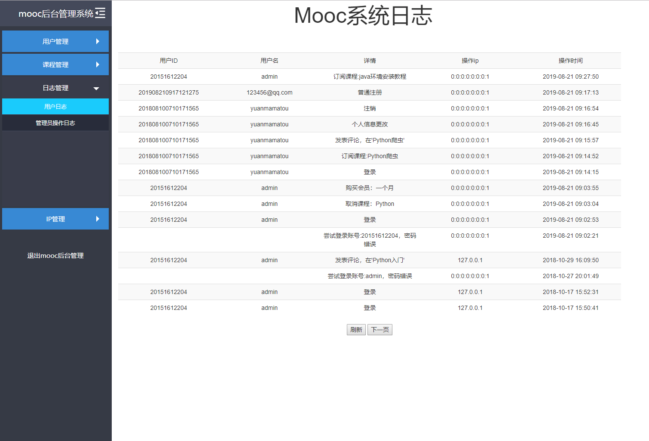The image size is (649, 441).
Task: Go to next page with 下一页
Action: click(x=380, y=330)
